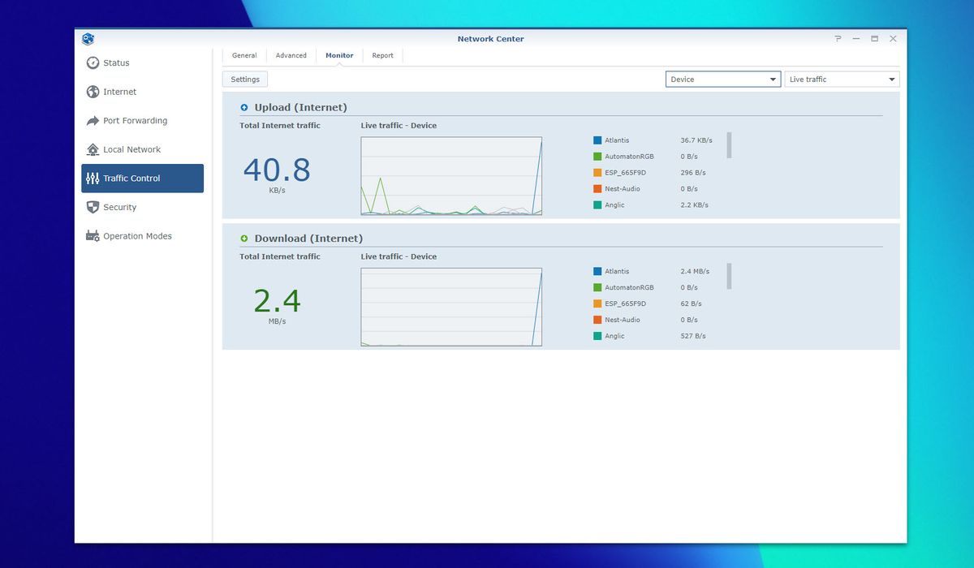Select Atlantis in the Upload device list
The image size is (974, 568).
coord(617,140)
